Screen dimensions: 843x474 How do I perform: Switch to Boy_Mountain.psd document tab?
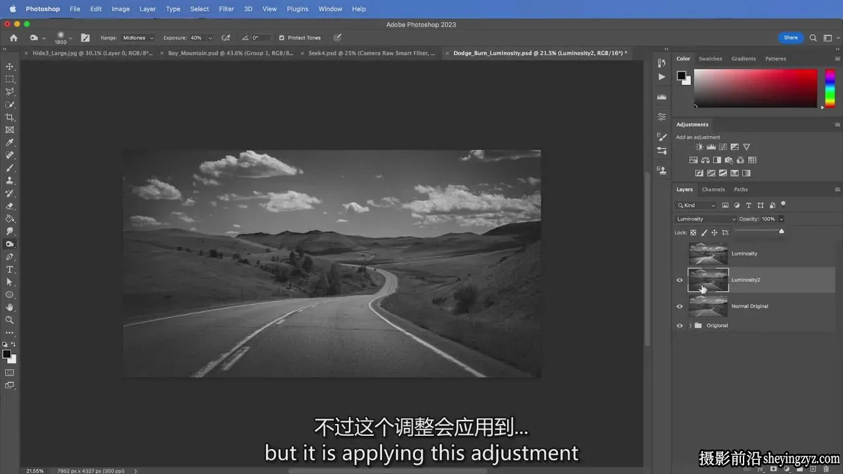231,53
